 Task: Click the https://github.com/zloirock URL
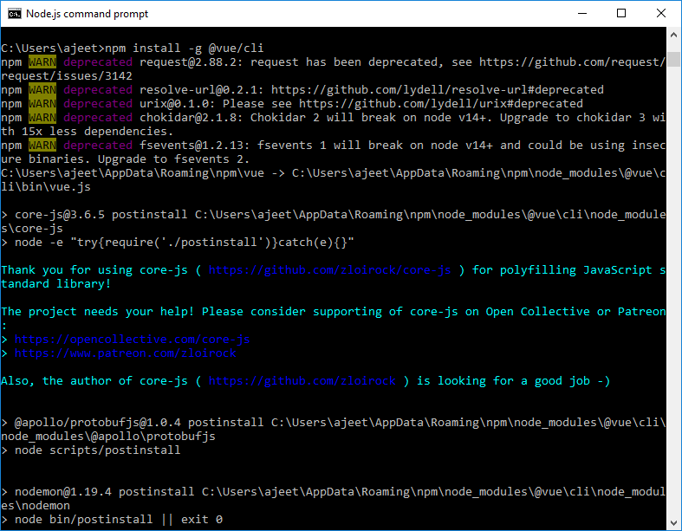tap(302, 381)
